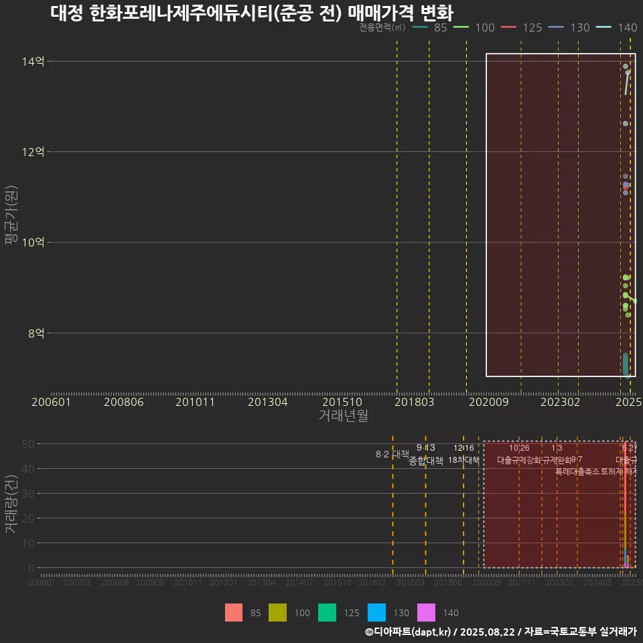Screen dimensions: 643x643
Task: Click the 1·3 annotation label
Action: [557, 448]
